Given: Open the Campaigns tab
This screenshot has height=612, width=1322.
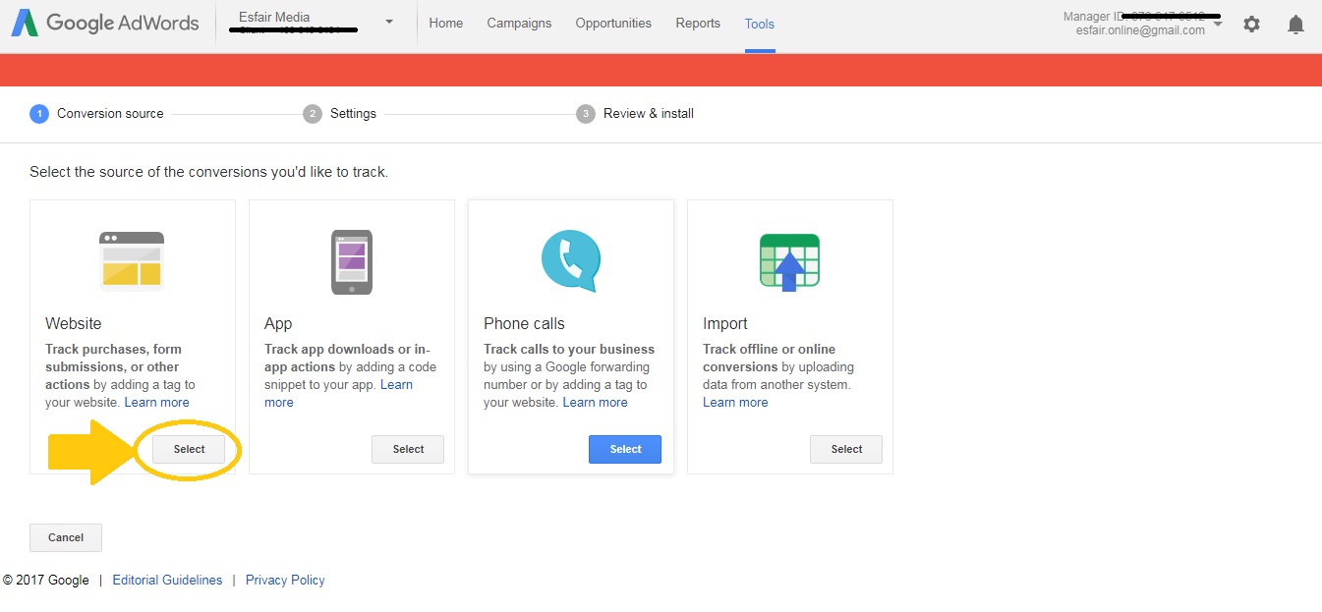Looking at the screenshot, I should click(x=519, y=23).
